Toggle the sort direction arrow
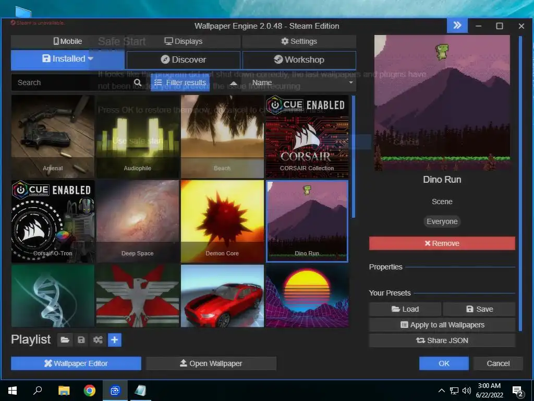The width and height of the screenshot is (534, 401). (x=233, y=83)
